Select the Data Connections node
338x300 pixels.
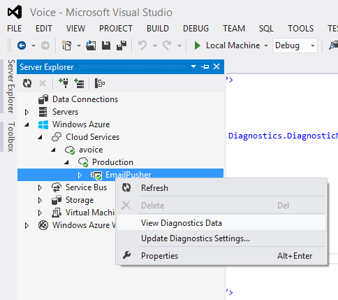[85, 99]
